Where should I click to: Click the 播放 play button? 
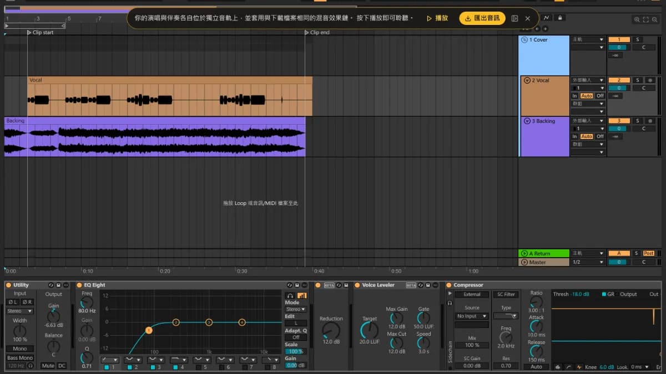coord(437,18)
